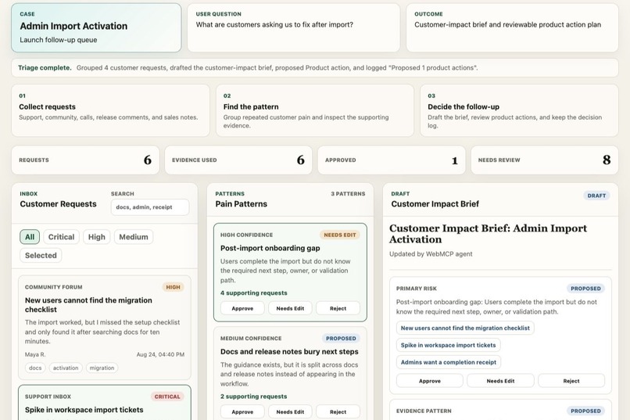Click the 2 supporting requests text
This screenshot has width=630, height=420.
253,397
